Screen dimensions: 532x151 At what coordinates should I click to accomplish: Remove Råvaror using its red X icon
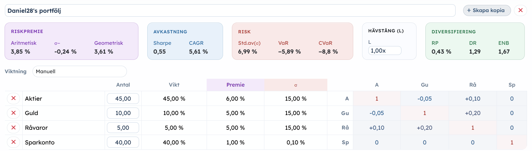(x=13, y=128)
